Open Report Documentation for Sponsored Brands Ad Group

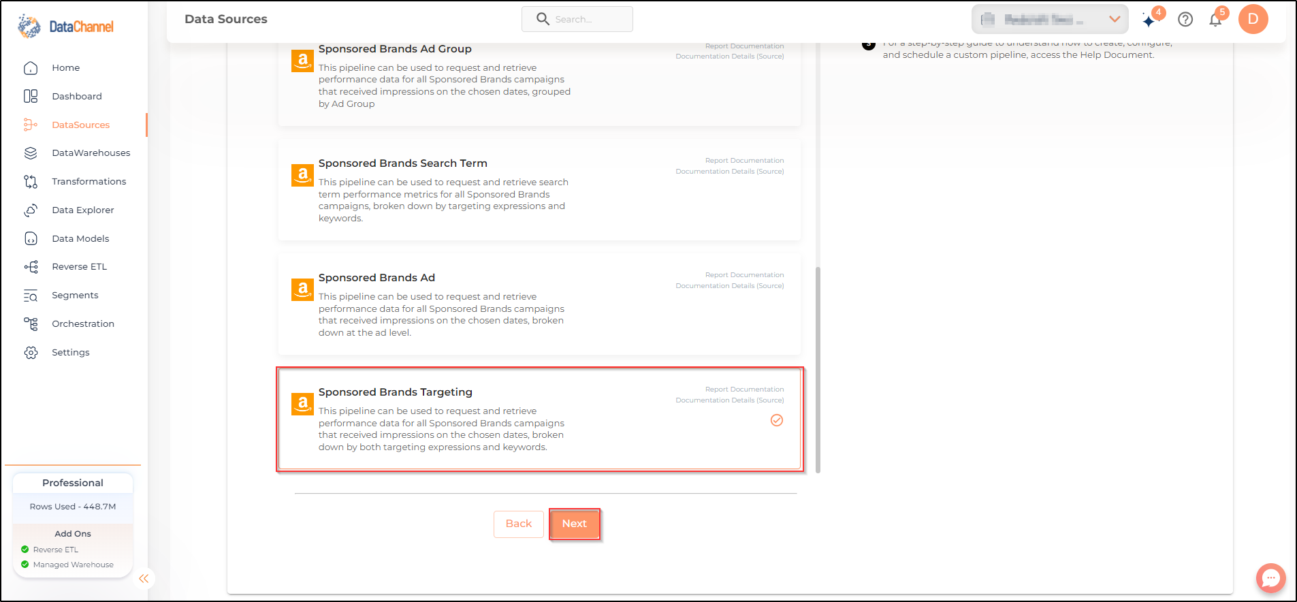[x=744, y=46]
